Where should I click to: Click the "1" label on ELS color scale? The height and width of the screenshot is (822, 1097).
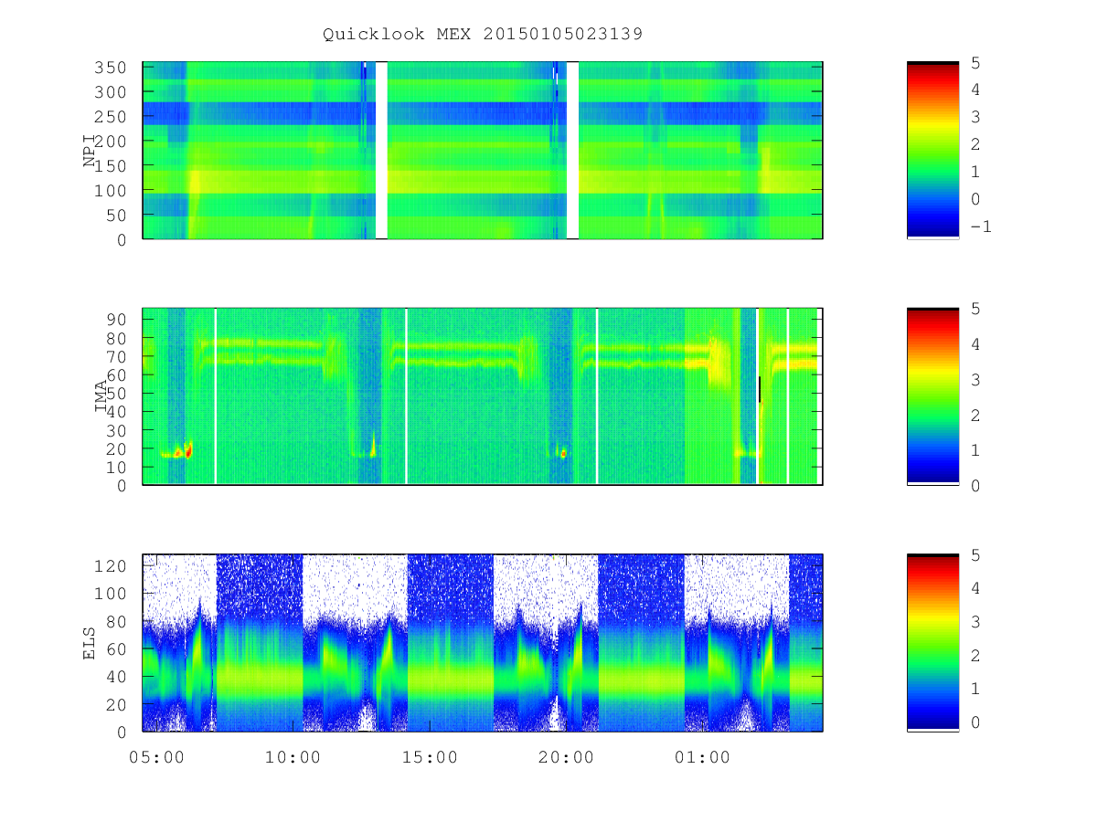point(975,688)
